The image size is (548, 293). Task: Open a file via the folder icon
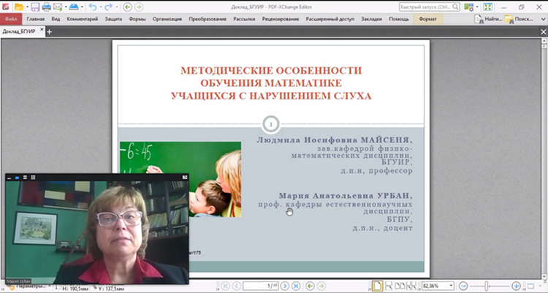click(x=19, y=7)
